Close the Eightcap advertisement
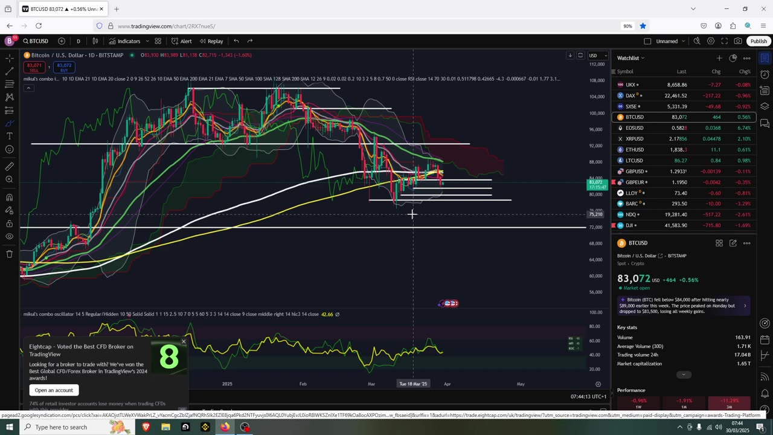The image size is (773, 435). [184, 341]
